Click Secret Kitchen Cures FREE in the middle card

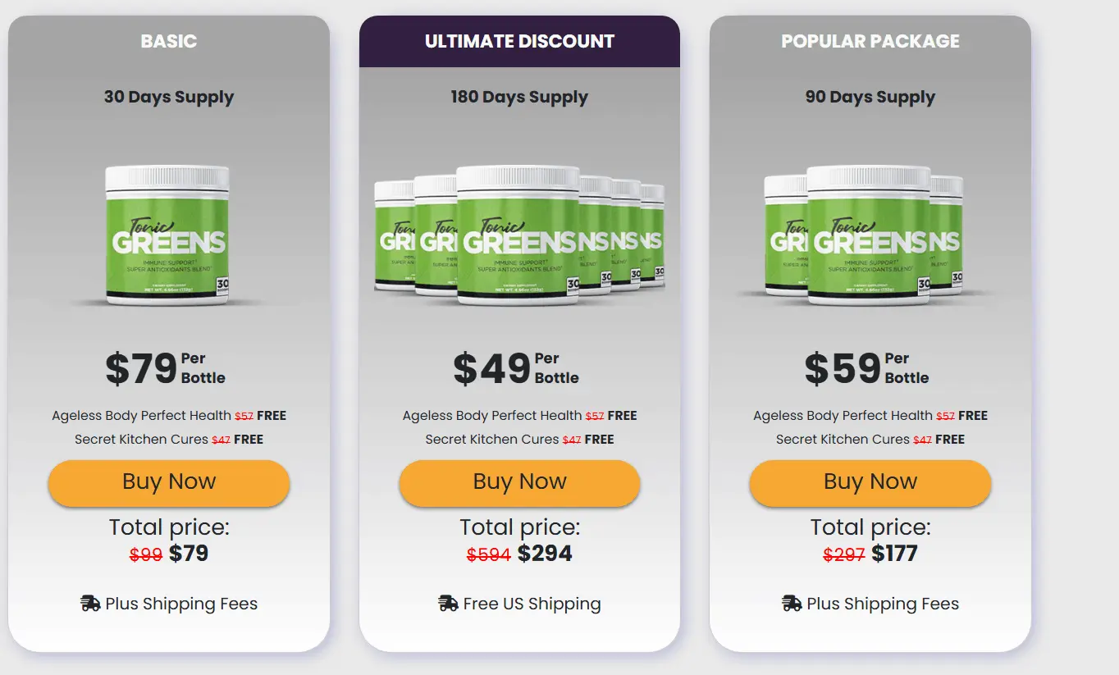[x=518, y=439]
